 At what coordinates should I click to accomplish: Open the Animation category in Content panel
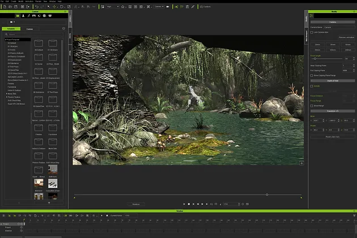coord(28,16)
